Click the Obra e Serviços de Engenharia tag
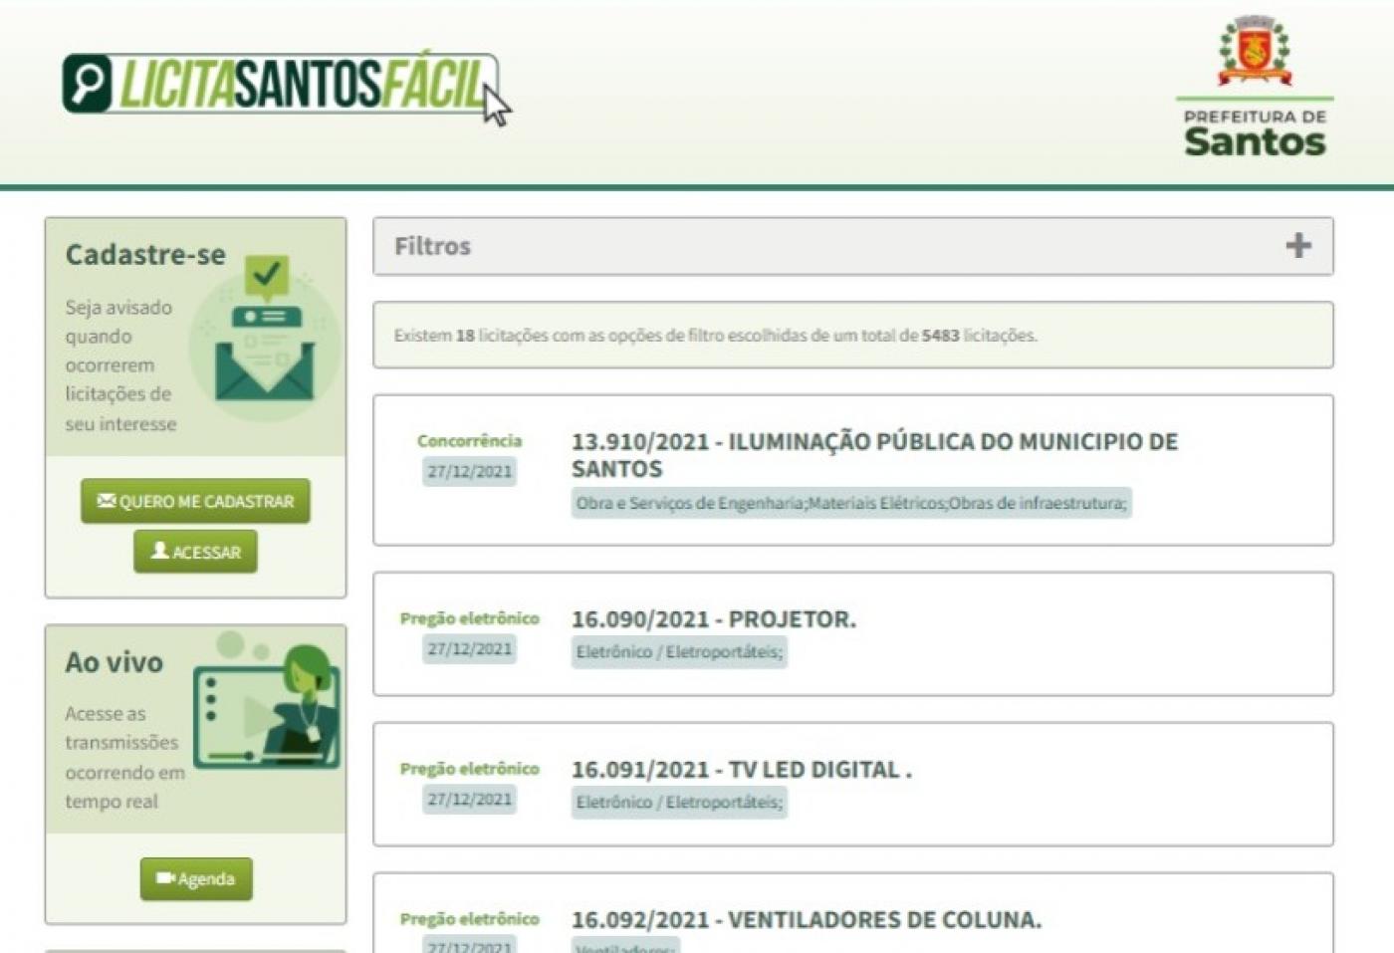 851,503
